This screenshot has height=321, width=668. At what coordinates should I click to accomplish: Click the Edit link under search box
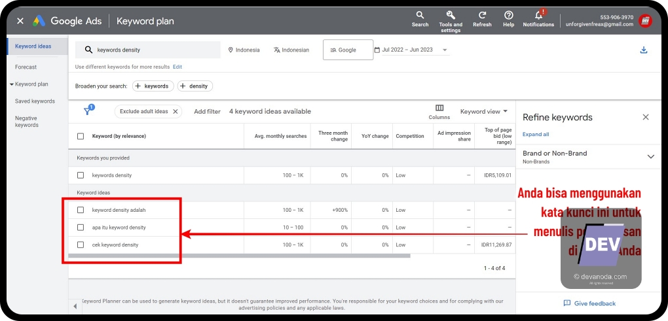(x=177, y=67)
